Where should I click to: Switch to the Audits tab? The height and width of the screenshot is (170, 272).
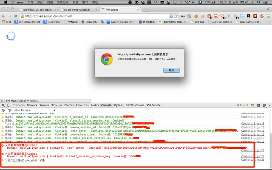coord(95,105)
